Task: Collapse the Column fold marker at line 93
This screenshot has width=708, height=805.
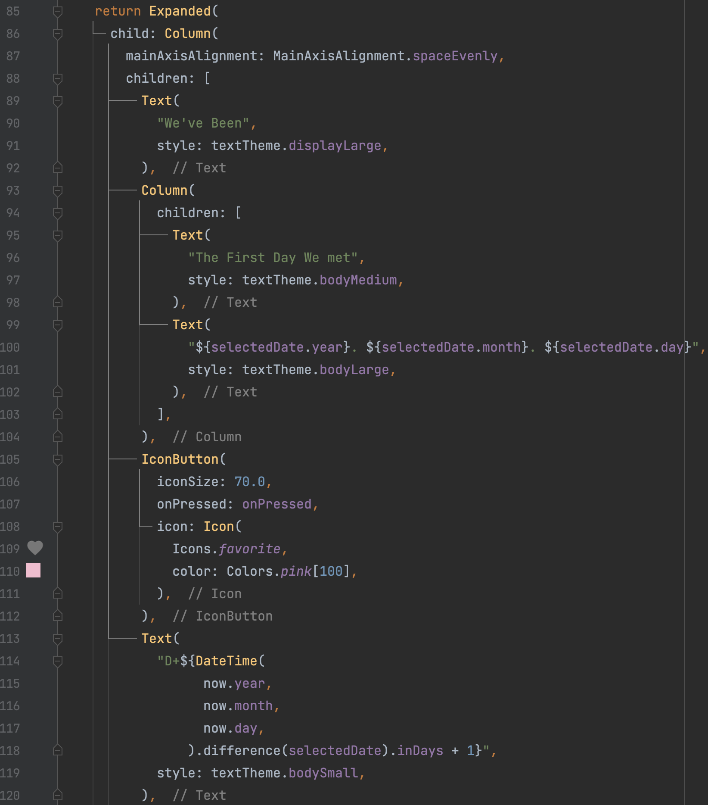Action: pos(58,190)
